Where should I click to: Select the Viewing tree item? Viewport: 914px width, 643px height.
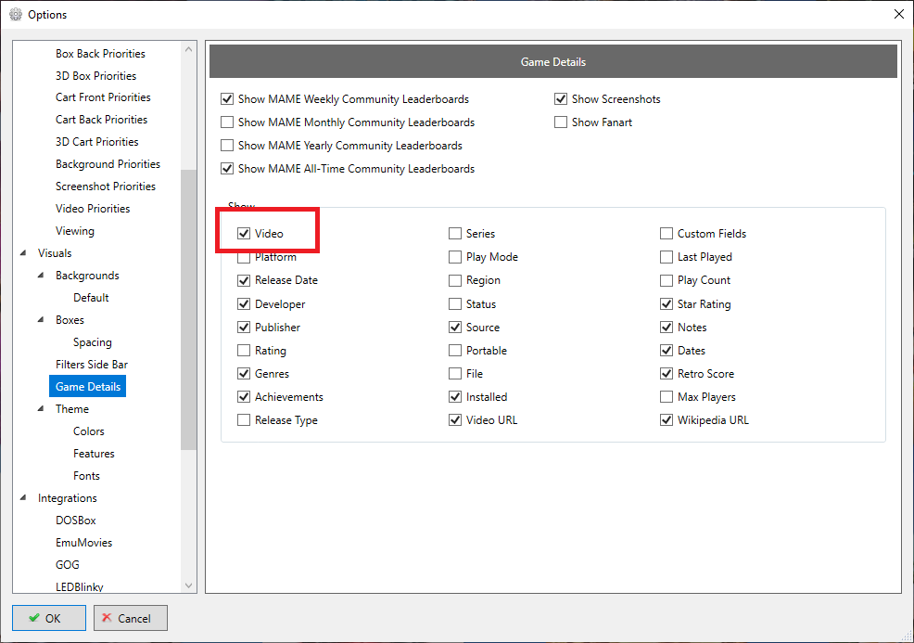pyautogui.click(x=74, y=231)
